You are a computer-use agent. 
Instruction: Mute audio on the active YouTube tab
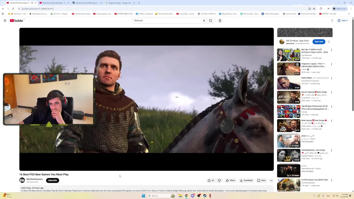tap(32, 3)
